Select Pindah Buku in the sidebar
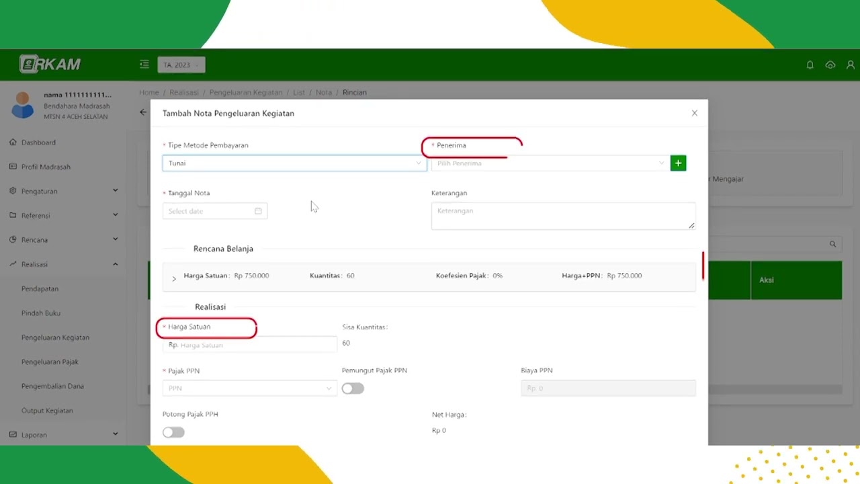Screen dimensions: 860x484 click(x=40, y=313)
